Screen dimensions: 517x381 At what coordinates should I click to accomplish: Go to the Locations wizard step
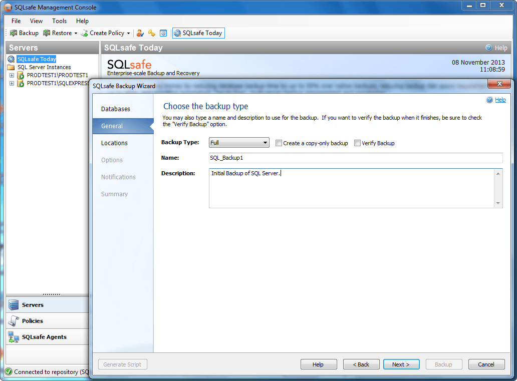coord(114,143)
